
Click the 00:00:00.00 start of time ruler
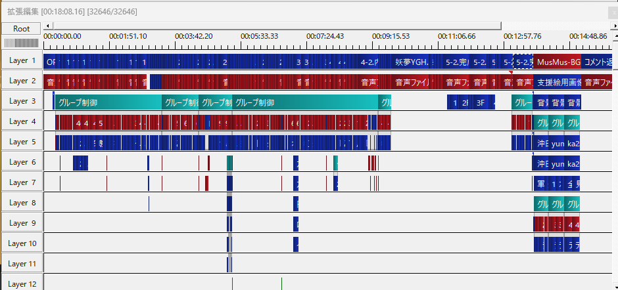coord(62,36)
